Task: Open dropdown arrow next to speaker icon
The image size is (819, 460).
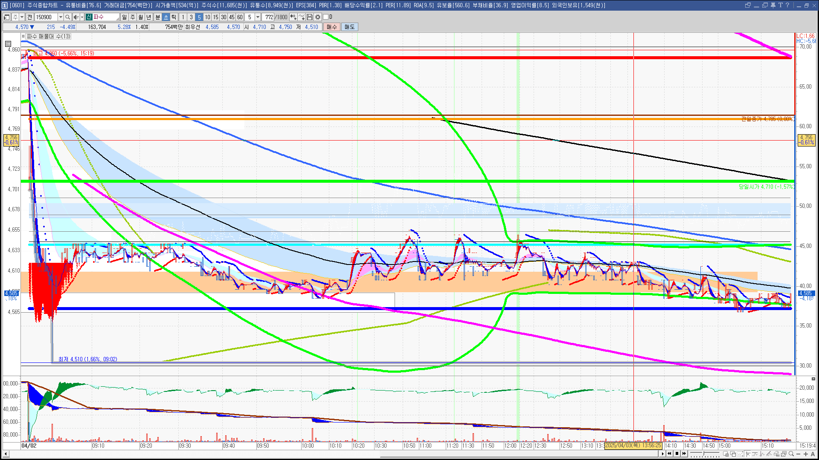Action: [82, 17]
